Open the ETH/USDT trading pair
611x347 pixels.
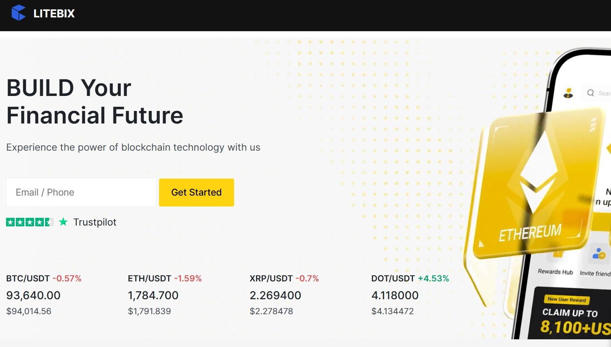pos(149,279)
